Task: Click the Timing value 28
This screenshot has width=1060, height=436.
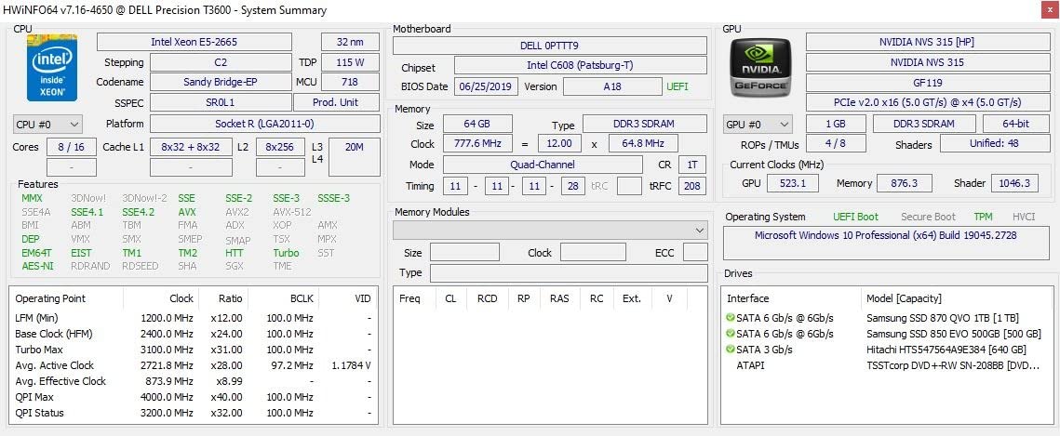Action: (573, 186)
